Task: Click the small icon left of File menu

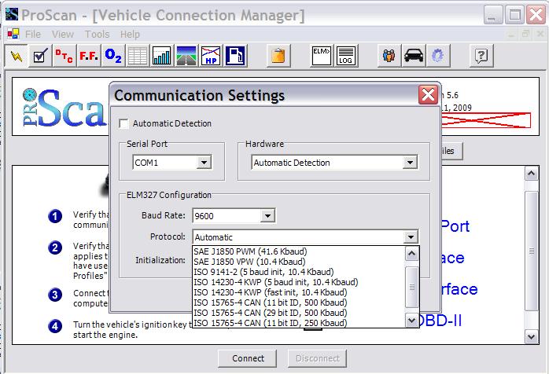Action: pyautogui.click(x=13, y=34)
